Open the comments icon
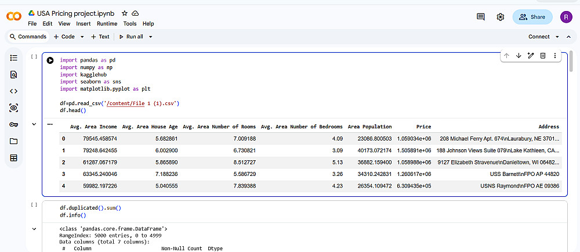 [481, 17]
